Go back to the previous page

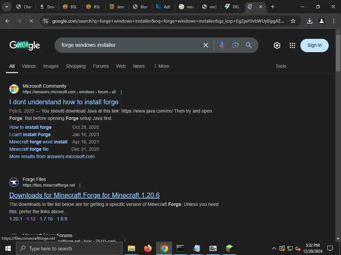pos(7,21)
